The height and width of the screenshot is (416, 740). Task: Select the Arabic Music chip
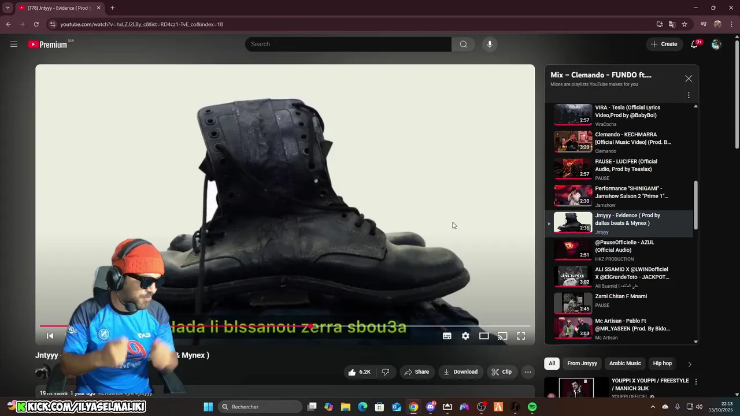pos(625,363)
